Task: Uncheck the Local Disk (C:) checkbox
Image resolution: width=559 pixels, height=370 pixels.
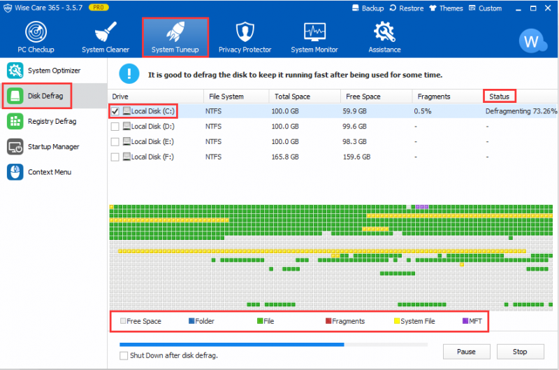Action: [x=115, y=111]
